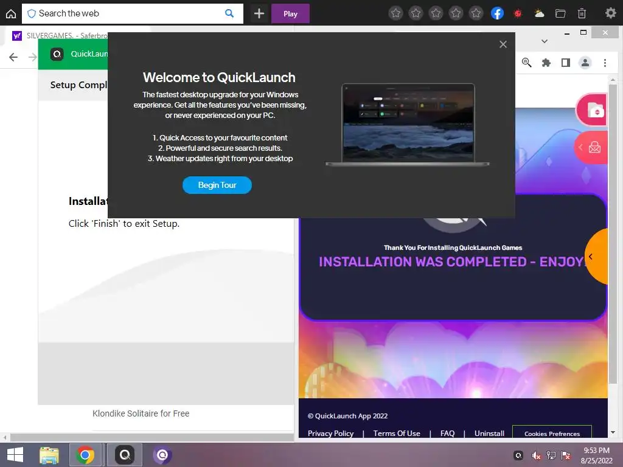623x467 pixels.
Task: Open the folder icon in top bar
Action: point(560,13)
